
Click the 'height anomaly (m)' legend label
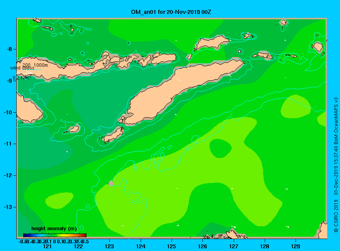pos(54,229)
